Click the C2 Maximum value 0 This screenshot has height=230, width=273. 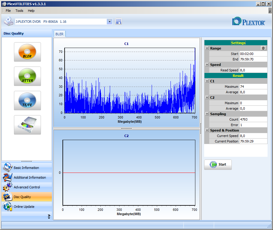point(253,103)
